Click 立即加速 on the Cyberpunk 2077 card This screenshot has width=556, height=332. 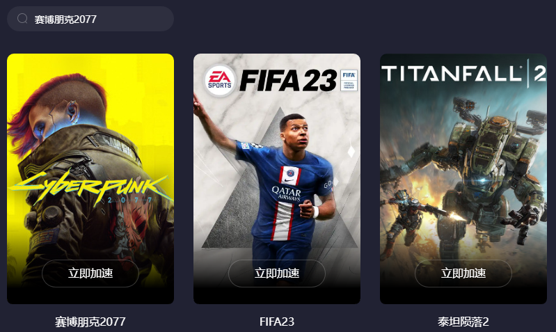[90, 273]
